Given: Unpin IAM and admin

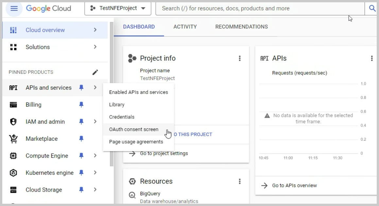Looking at the screenshot, I should [x=81, y=121].
